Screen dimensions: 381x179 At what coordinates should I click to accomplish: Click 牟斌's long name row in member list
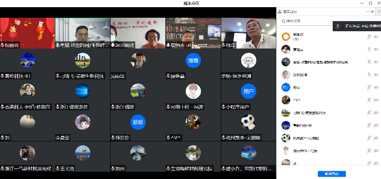(x=320, y=62)
